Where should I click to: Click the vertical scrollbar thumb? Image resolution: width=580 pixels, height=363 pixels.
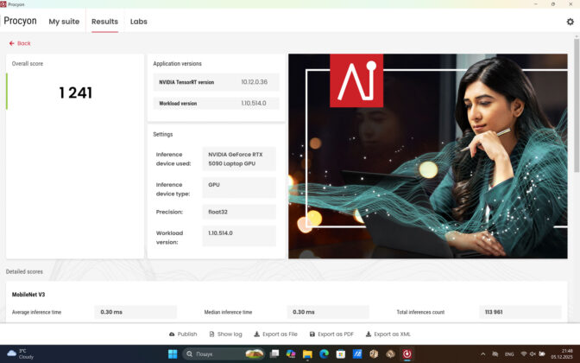[577, 105]
